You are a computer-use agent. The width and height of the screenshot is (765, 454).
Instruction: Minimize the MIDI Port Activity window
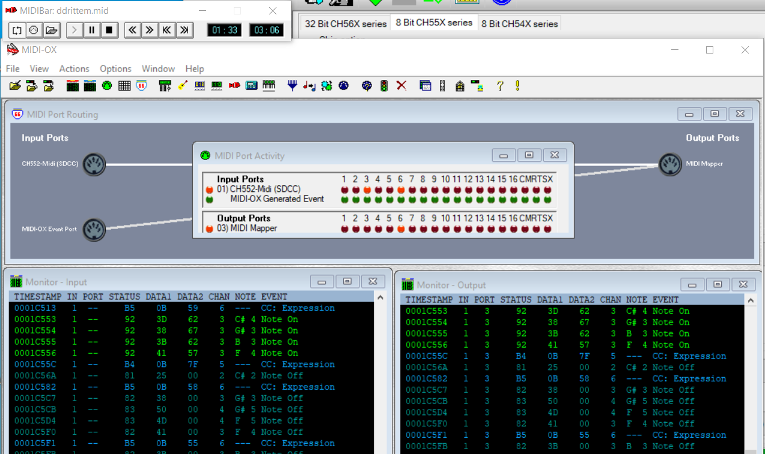point(504,155)
